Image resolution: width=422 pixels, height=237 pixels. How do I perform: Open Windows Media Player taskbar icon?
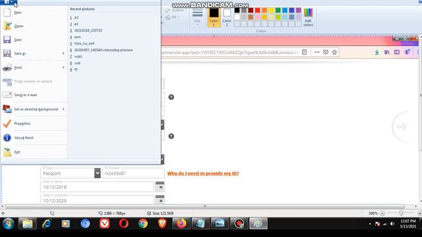[x=66, y=224]
